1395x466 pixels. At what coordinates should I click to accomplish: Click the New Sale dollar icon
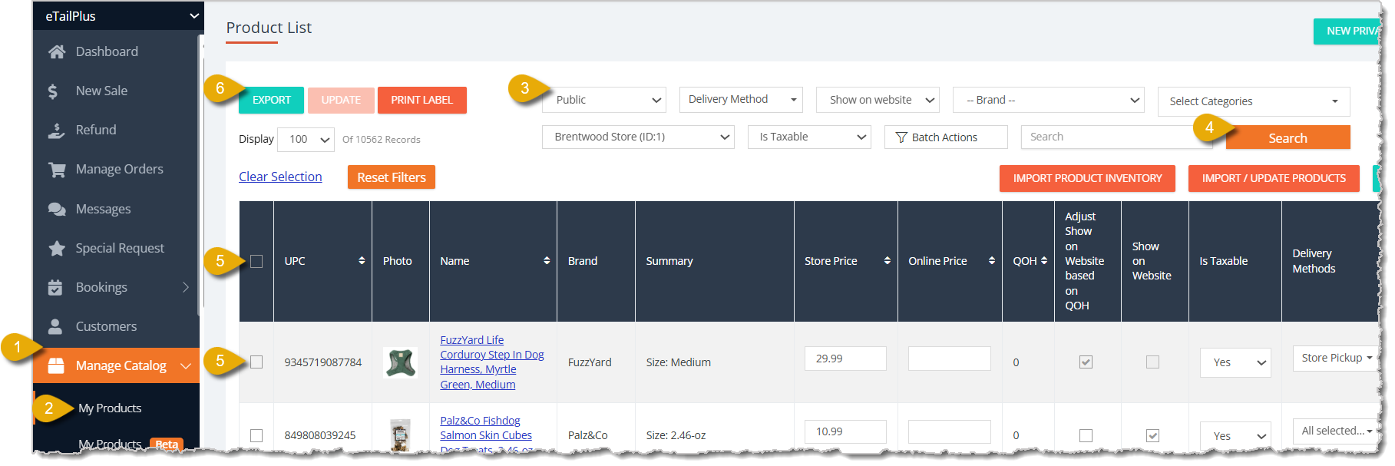[x=53, y=91]
